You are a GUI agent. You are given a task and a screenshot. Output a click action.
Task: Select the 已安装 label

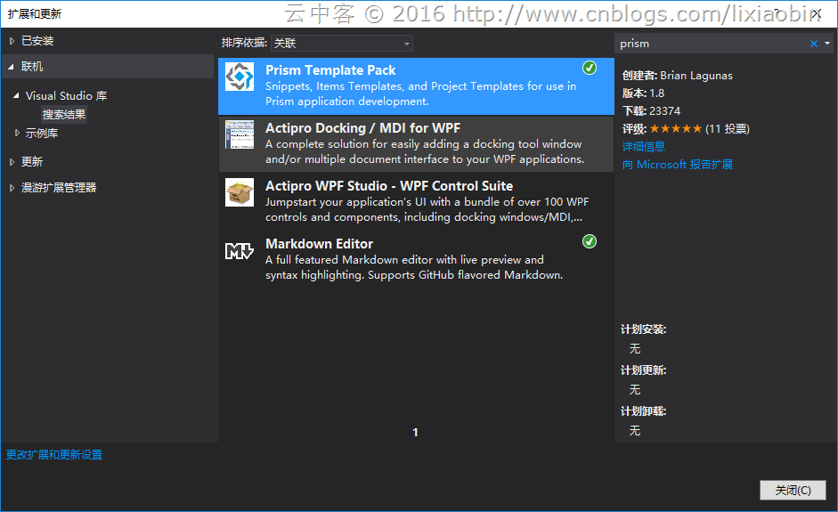(x=37, y=41)
